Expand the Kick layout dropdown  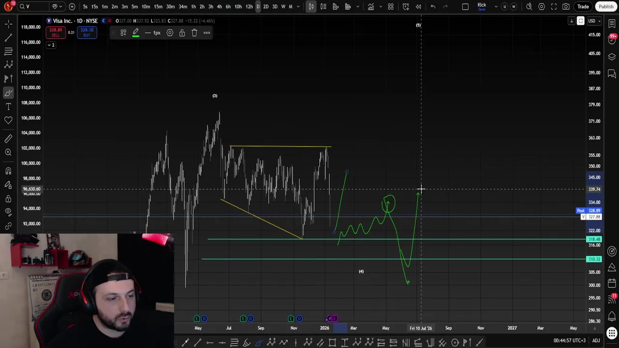coord(495,7)
